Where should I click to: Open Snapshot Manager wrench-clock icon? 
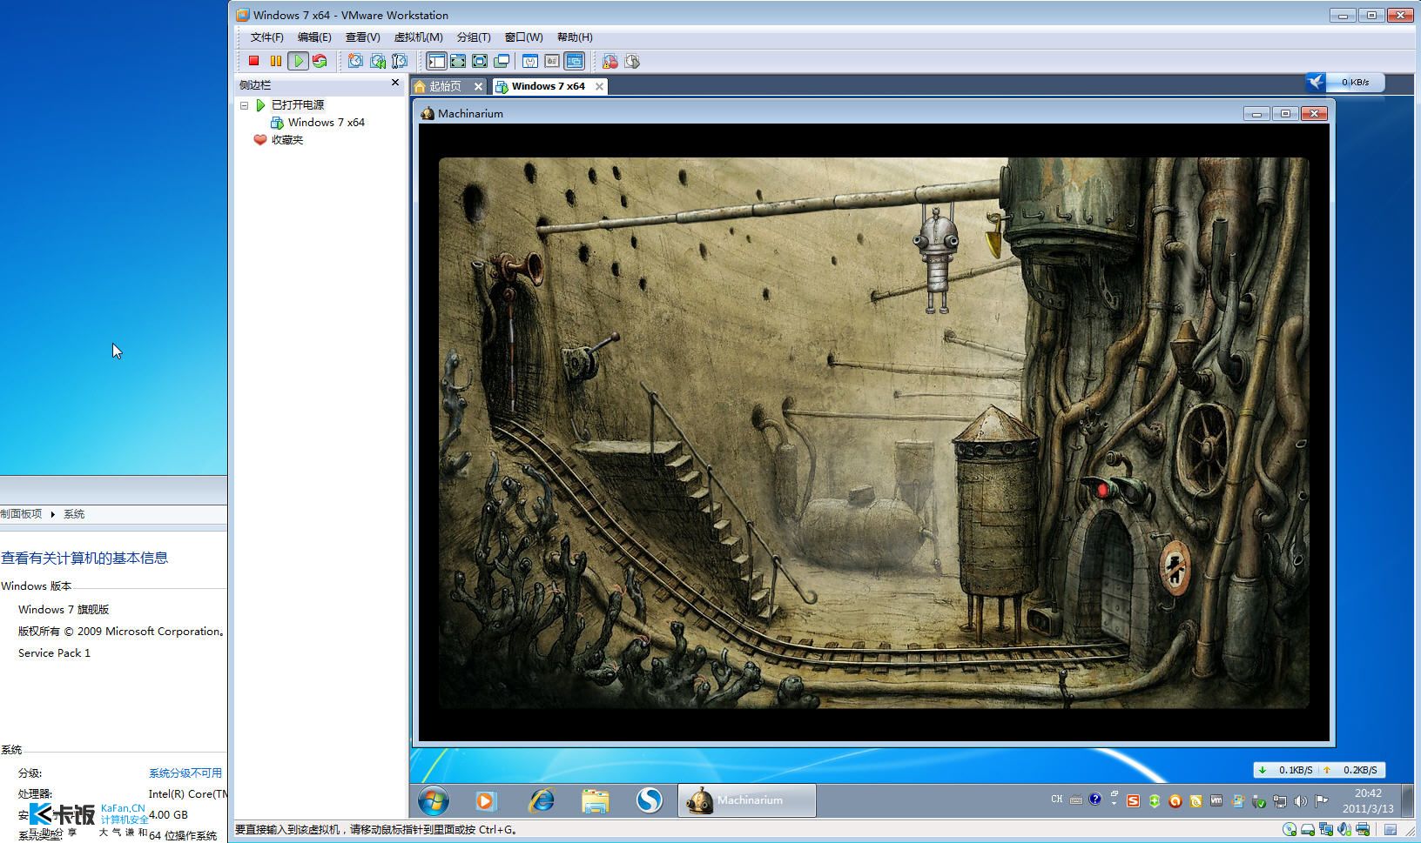click(400, 61)
